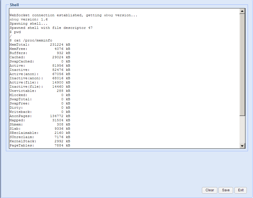
Task: Click the 'Shmem:' line
Action: (40, 124)
